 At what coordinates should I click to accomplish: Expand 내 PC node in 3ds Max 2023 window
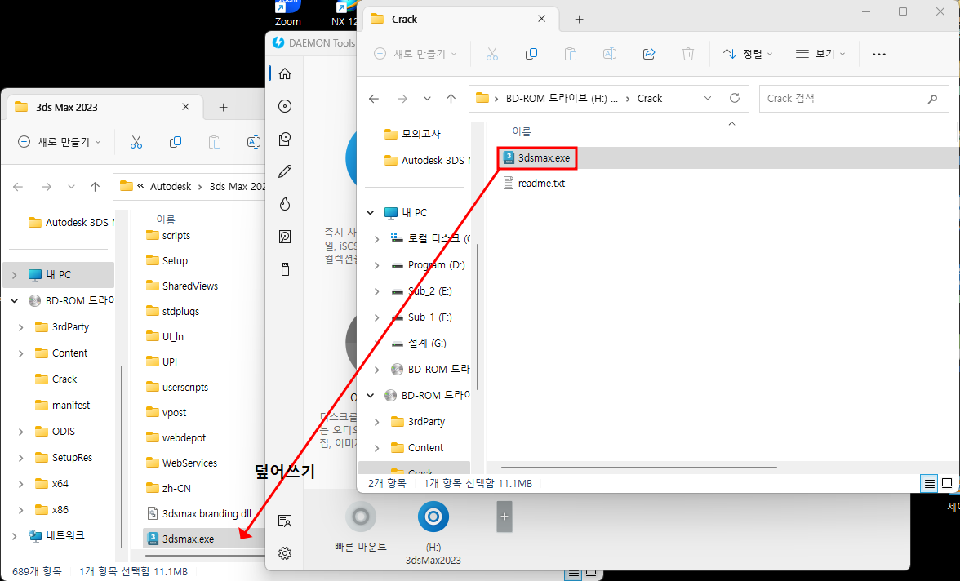[x=14, y=275]
